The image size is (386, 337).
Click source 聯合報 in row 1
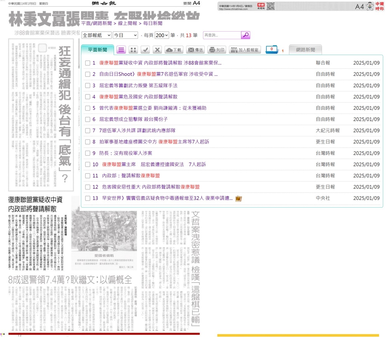click(x=323, y=63)
